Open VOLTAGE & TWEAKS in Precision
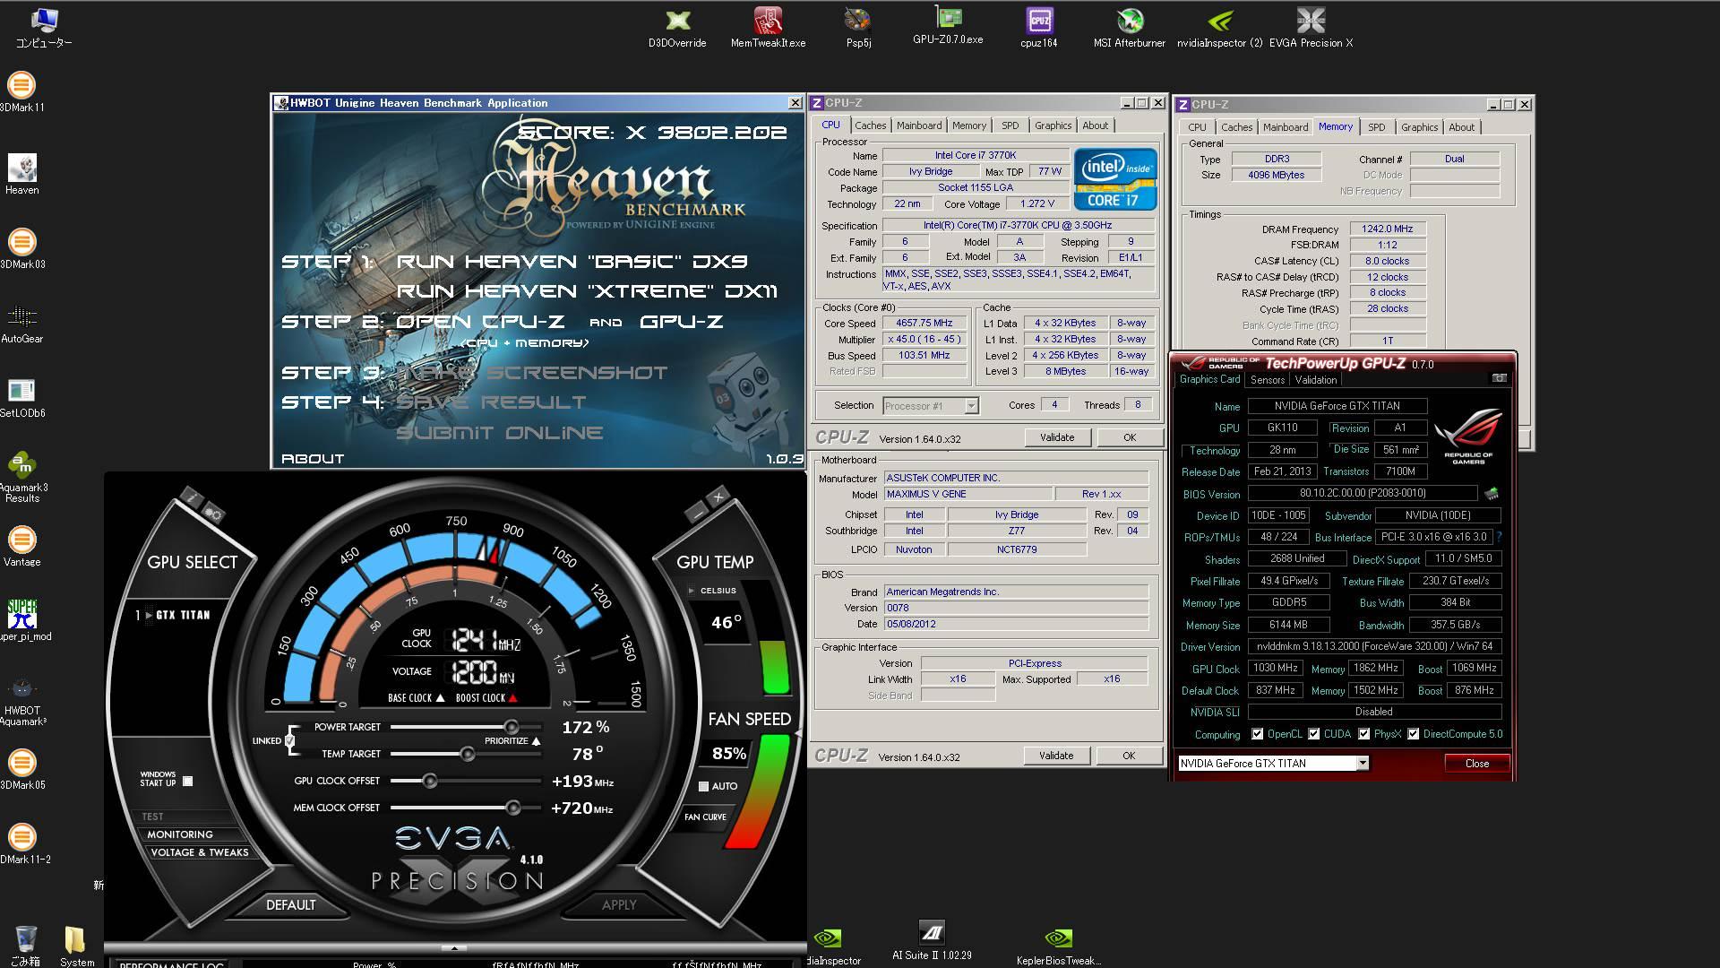The width and height of the screenshot is (1720, 968). [x=200, y=852]
